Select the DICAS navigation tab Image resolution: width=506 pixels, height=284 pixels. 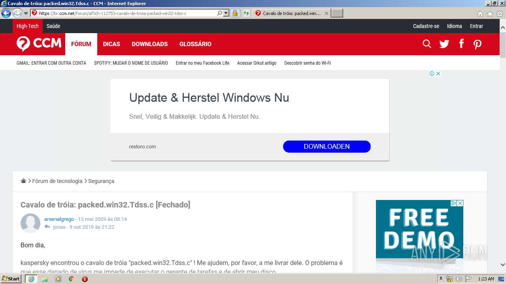coord(111,44)
